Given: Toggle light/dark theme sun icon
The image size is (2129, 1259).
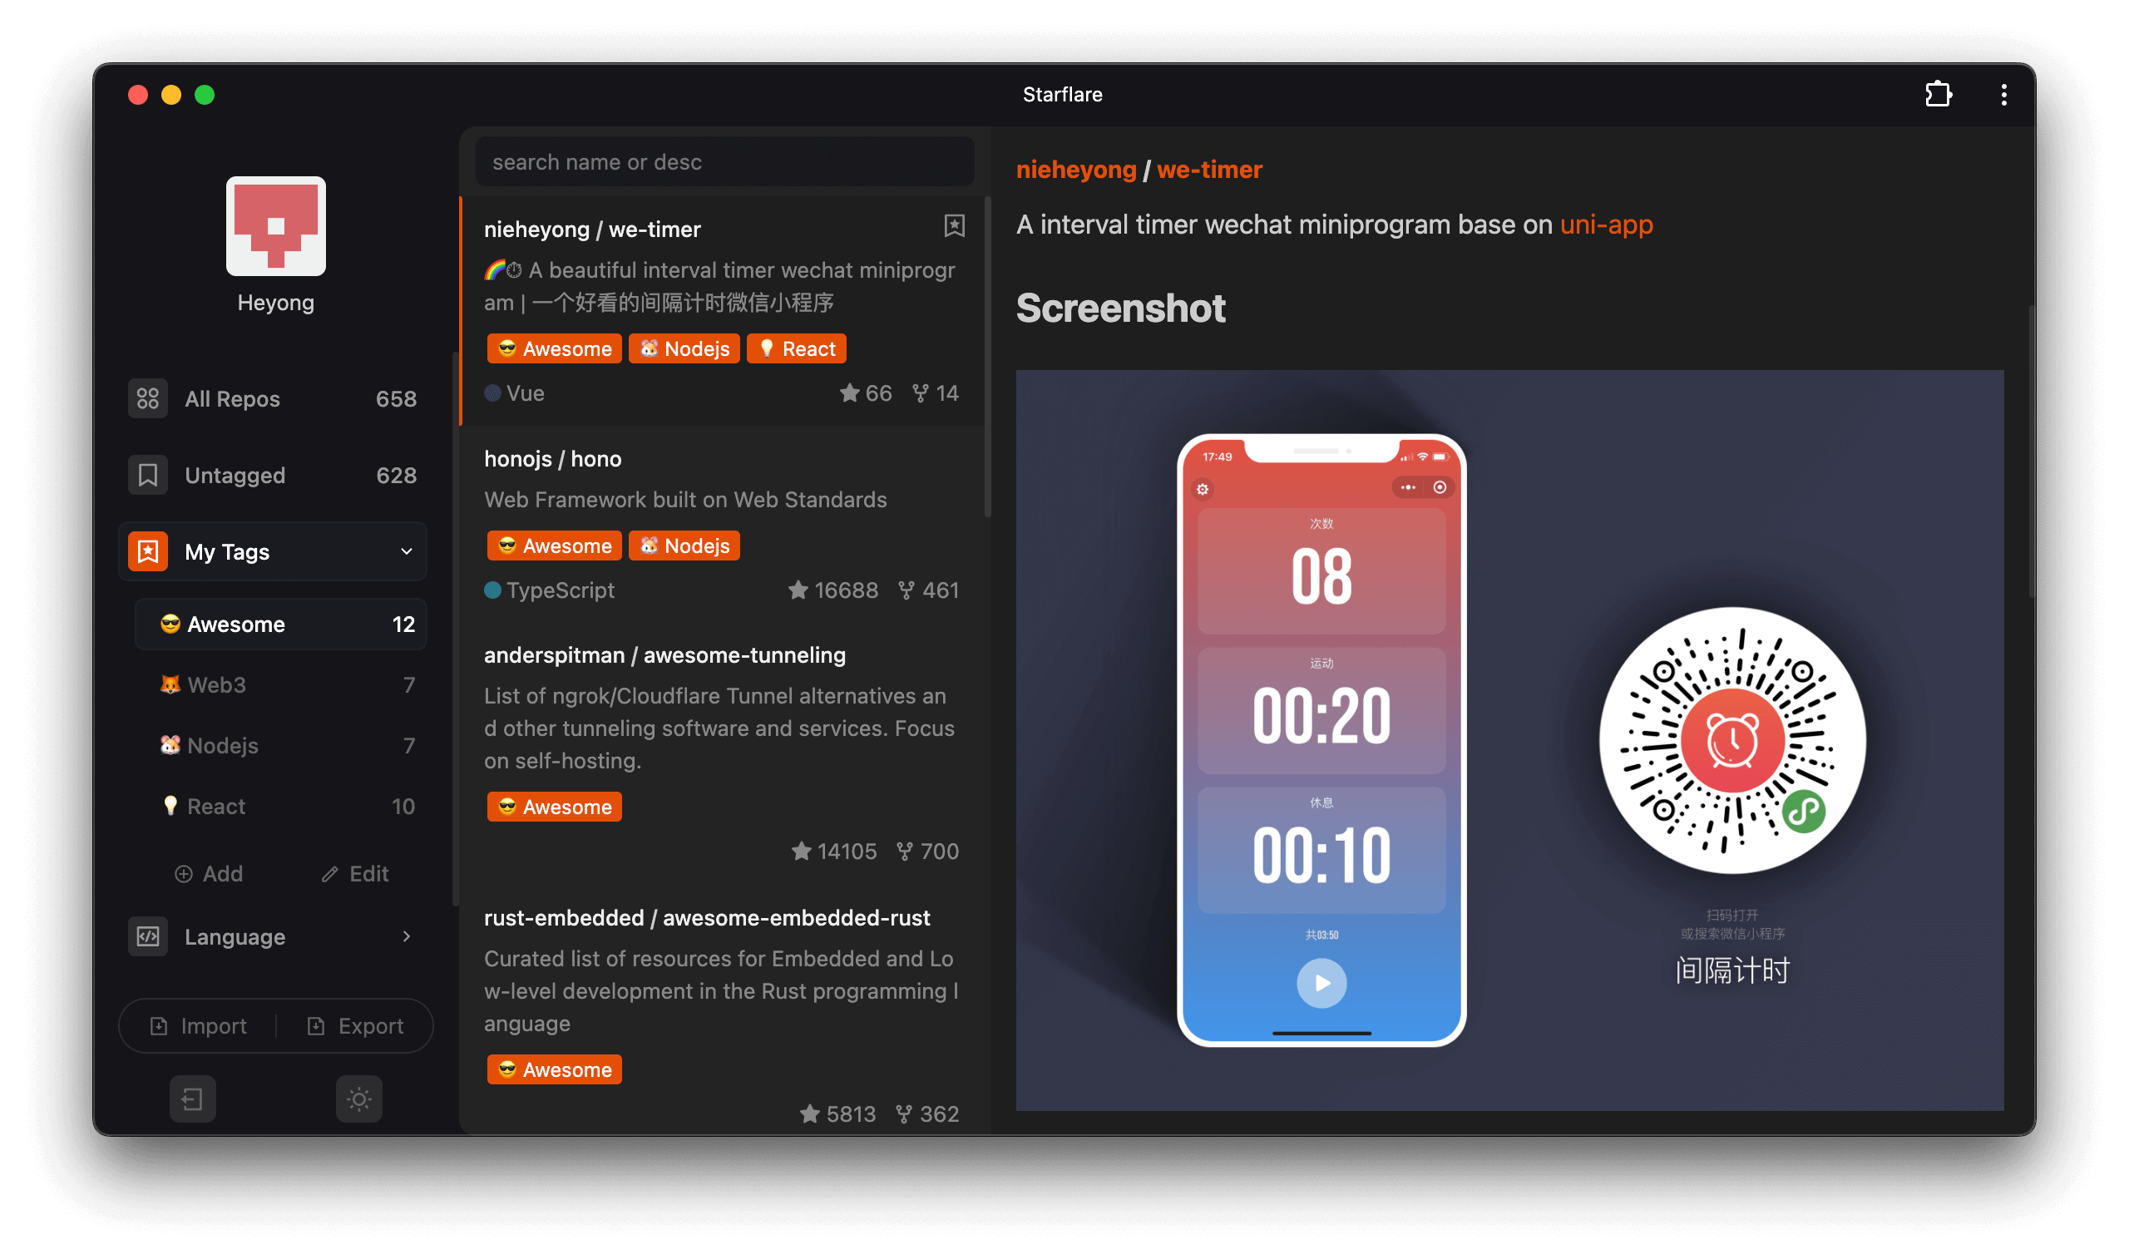Looking at the screenshot, I should coord(358,1099).
